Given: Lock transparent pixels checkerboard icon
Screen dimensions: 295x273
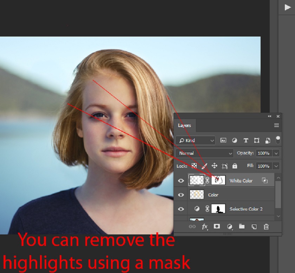Looking at the screenshot, I should [194, 166].
